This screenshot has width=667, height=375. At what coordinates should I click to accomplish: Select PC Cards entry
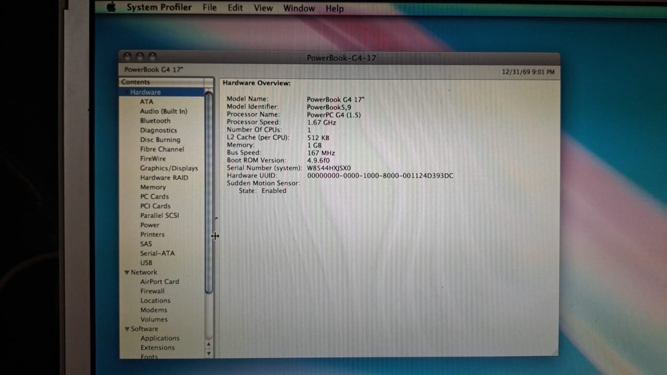tap(154, 196)
